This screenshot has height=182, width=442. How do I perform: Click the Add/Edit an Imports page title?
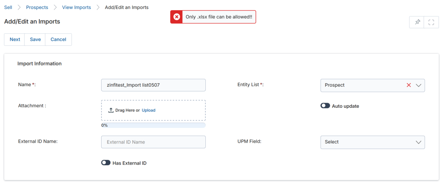[32, 21]
